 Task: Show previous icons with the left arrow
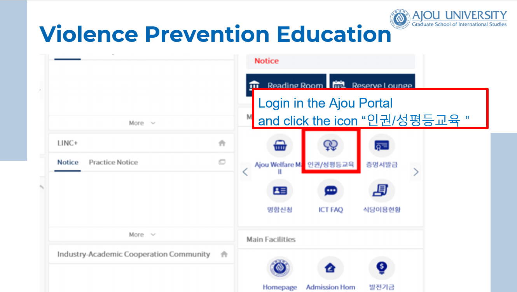[245, 172]
